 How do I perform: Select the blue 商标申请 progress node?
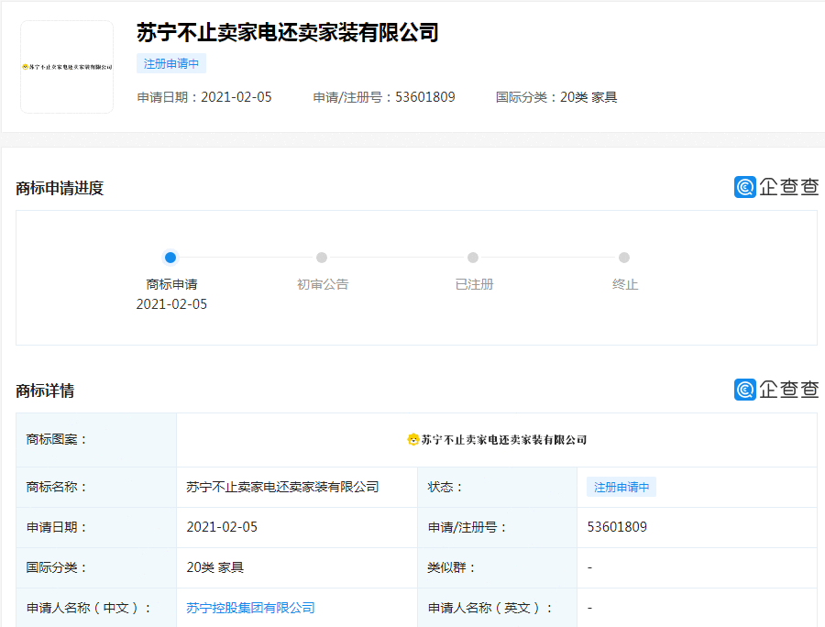170,259
